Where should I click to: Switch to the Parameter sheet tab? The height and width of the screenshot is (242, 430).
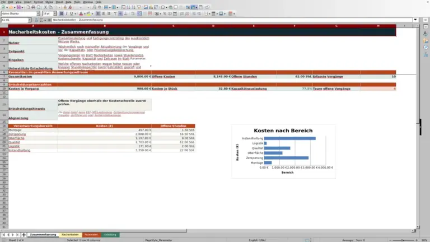[x=91, y=235]
